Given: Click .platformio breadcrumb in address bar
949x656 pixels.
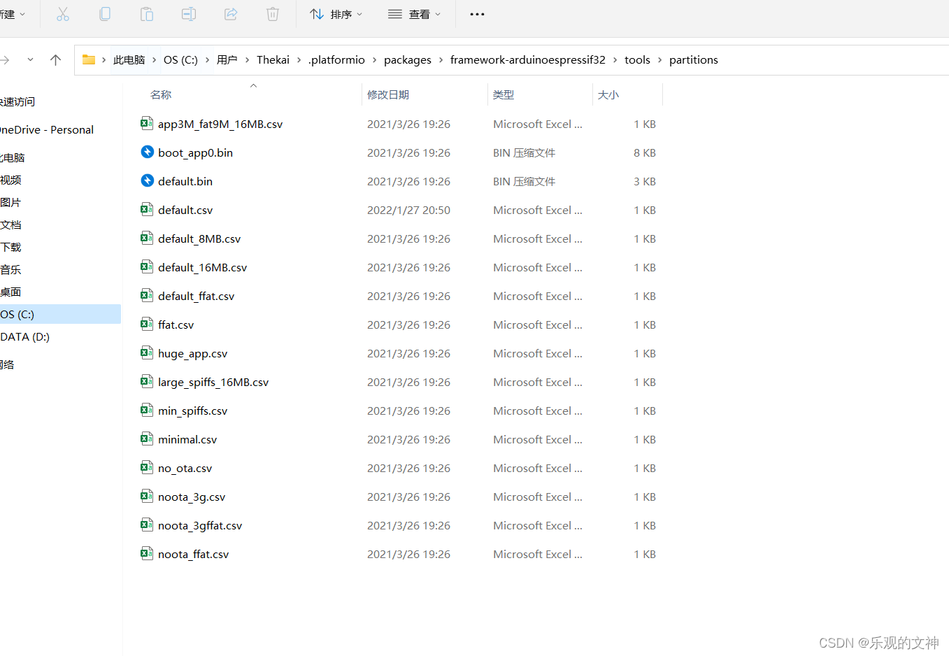Looking at the screenshot, I should tap(336, 60).
